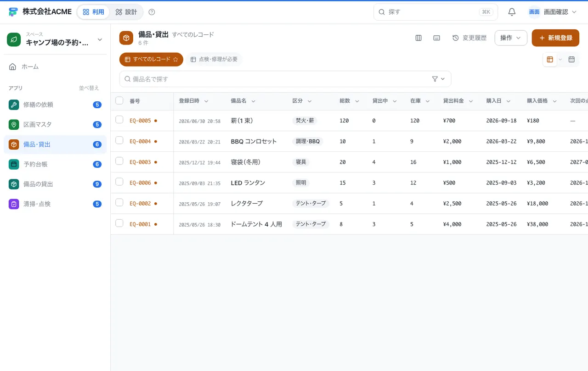
Task: Click 並べ替え in the sidebar
Action: pos(89,88)
